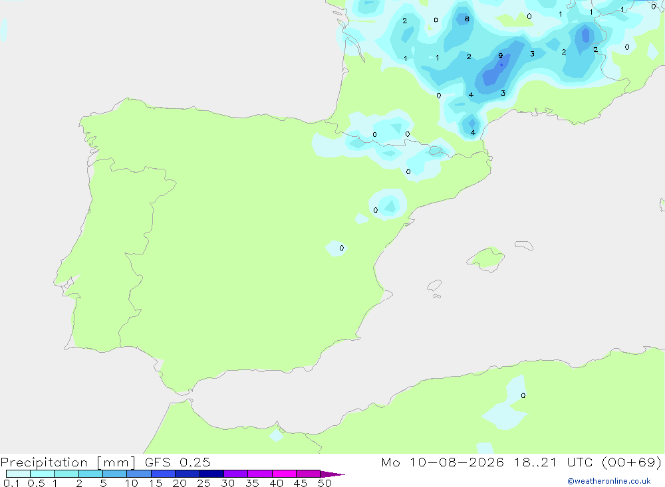Viewport: 665px width, 487px height.
Task: Click the 2–5 mm legend color swatch
Action: click(90, 474)
